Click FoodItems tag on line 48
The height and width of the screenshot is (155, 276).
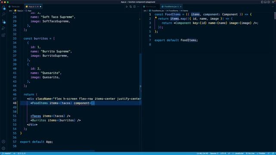pyautogui.click(x=40, y=103)
